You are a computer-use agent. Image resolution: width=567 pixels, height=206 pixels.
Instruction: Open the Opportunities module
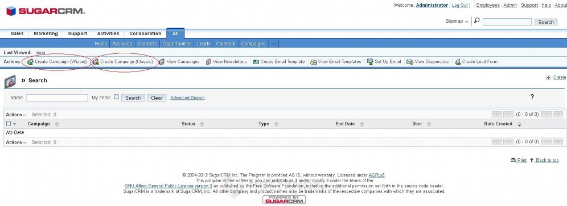pos(177,44)
